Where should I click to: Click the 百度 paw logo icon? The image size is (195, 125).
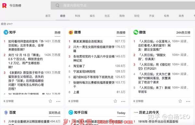click(x=6, y=113)
